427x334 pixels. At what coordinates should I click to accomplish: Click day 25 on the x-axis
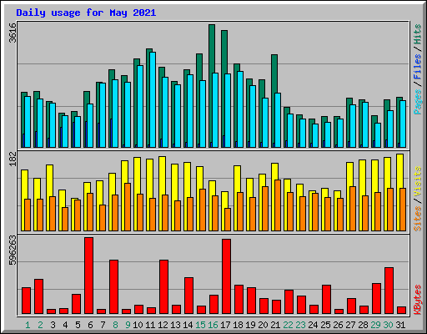pos(325,325)
